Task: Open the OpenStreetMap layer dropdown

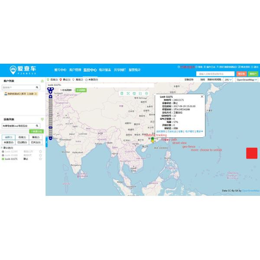Action: tap(247, 80)
